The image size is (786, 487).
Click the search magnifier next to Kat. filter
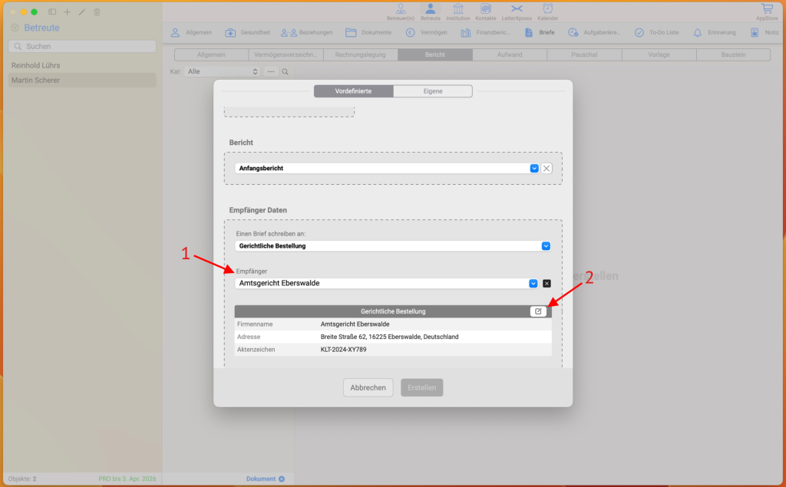coord(285,71)
